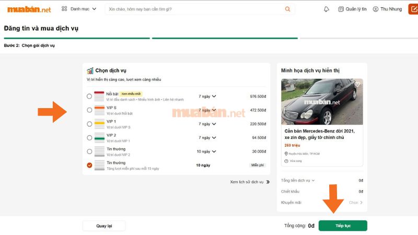The image size is (418, 235).
Task: Expand the 10 ngày dropdown for Tin thường
Action: click(x=207, y=151)
